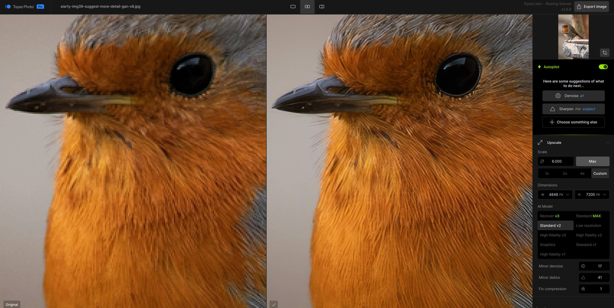Click Choose something else button
The width and height of the screenshot is (614, 308).
coord(573,122)
